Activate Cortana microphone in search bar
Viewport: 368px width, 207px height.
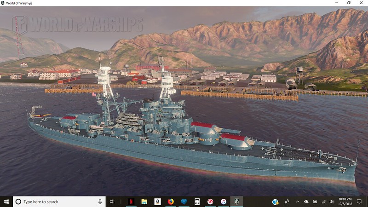pos(100,201)
